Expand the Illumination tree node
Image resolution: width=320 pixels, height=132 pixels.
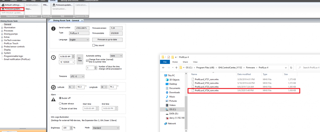(x=2, y=27)
